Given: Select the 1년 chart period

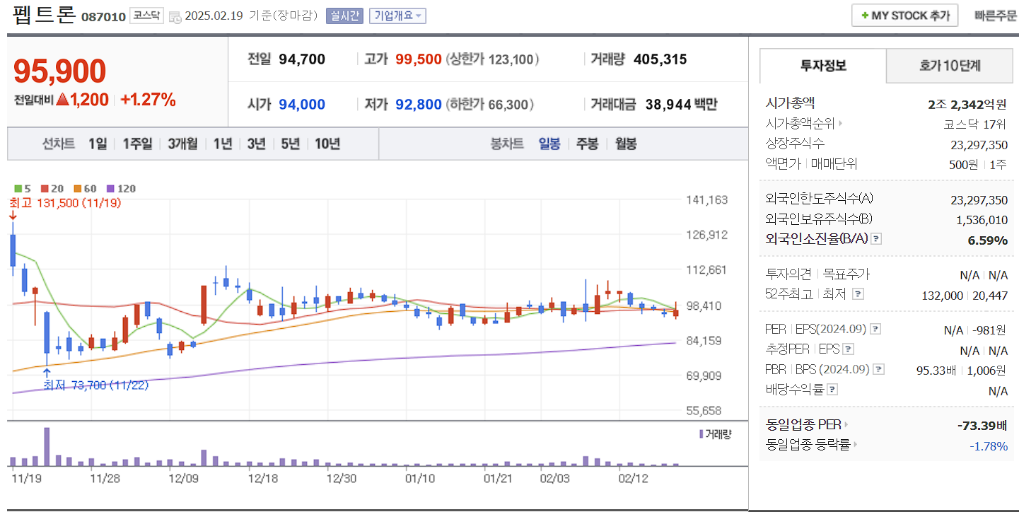Looking at the screenshot, I should coord(223,144).
